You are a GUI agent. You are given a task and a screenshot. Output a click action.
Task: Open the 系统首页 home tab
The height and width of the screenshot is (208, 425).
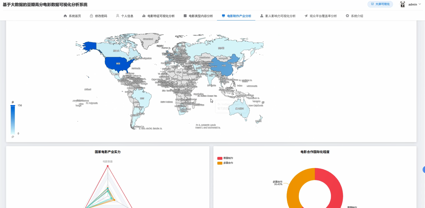72,16
